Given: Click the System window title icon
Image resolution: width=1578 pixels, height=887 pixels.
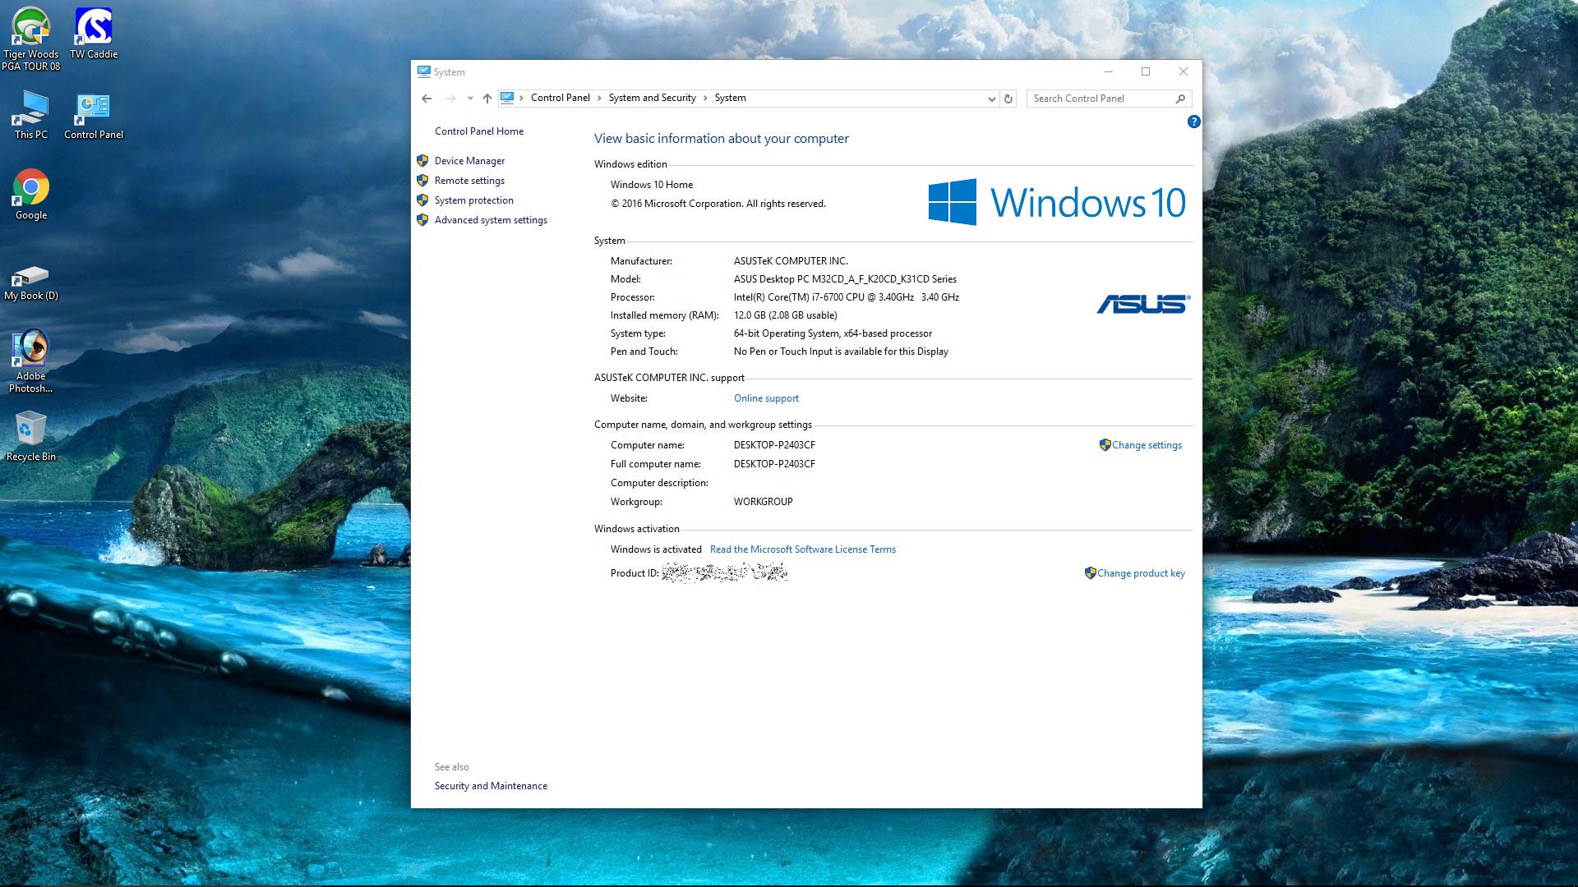Looking at the screenshot, I should (424, 71).
